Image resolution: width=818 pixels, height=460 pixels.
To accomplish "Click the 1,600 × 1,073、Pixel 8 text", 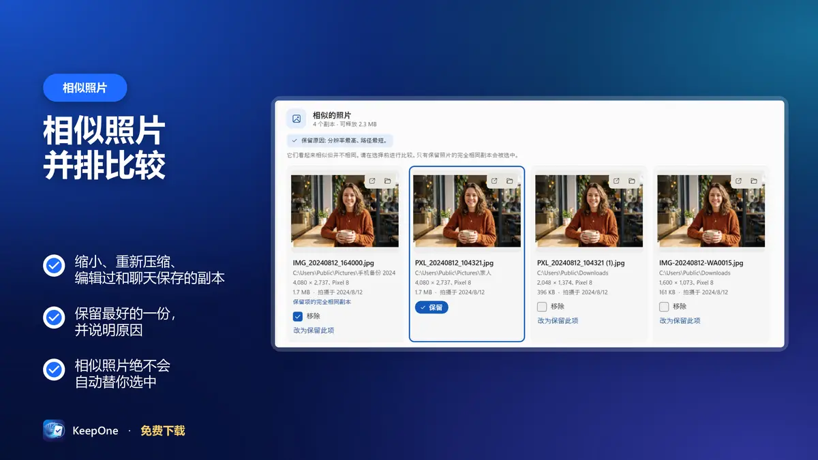I will coord(686,283).
